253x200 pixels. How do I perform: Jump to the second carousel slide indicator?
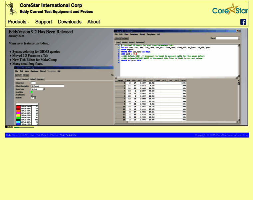click(x=8, y=127)
